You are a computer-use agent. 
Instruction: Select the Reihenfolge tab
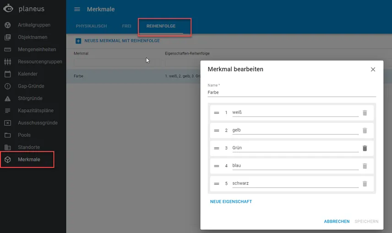point(161,26)
